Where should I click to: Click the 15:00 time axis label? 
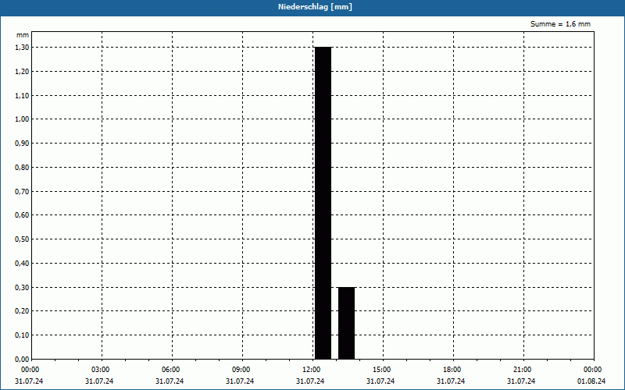382,370
